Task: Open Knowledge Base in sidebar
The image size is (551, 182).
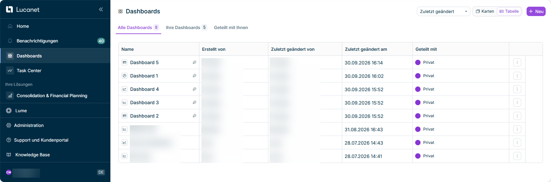Action: [x=55, y=155]
